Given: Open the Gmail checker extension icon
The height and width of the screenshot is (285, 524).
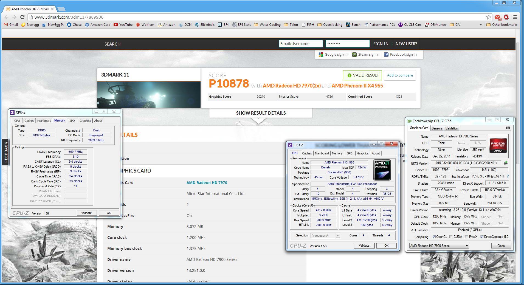Looking at the screenshot, I should [x=498, y=17].
